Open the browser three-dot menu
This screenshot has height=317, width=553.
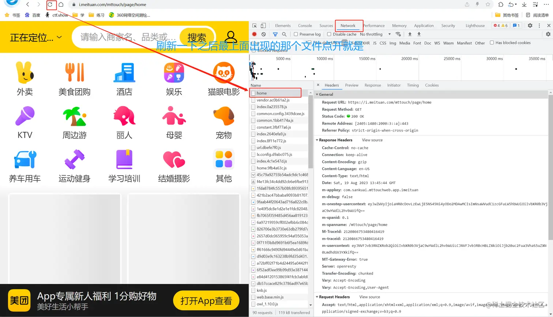coord(546,4)
